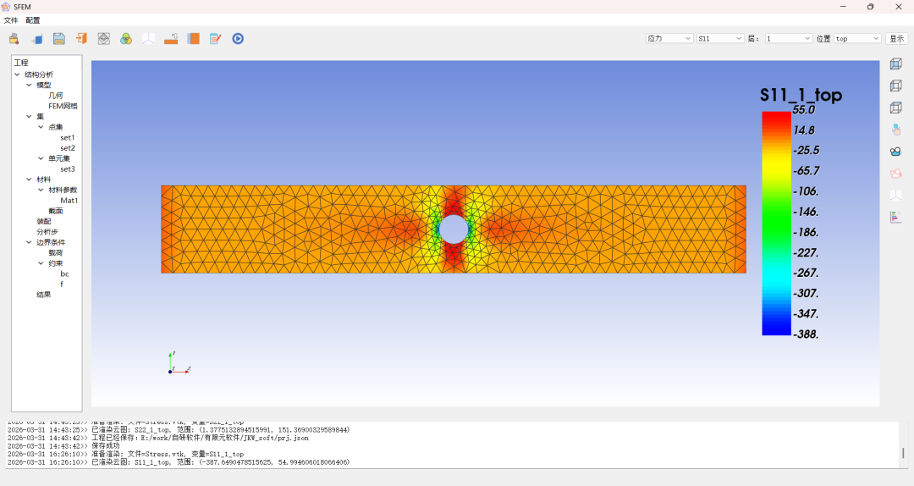
Task: Select set1 under 点集
Action: [68, 138]
